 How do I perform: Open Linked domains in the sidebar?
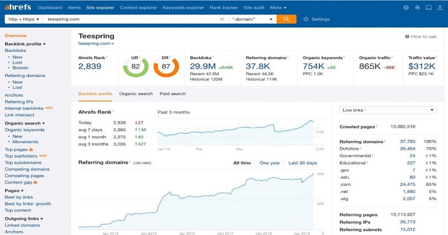[x=22, y=225]
